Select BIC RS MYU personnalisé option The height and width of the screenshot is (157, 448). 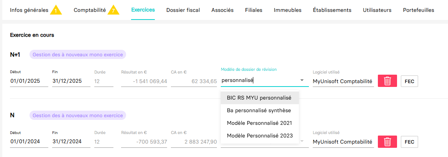coord(259,98)
